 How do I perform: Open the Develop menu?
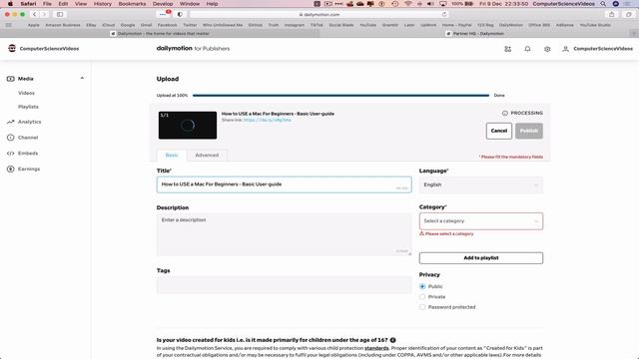point(163,4)
